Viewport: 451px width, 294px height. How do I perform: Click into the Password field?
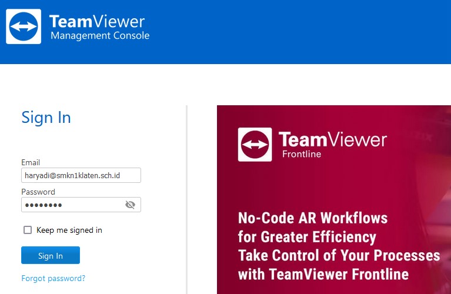point(71,205)
